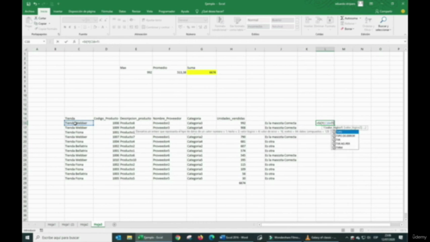
Task: Click the Autosuma sigma icon
Action: pos(342,18)
